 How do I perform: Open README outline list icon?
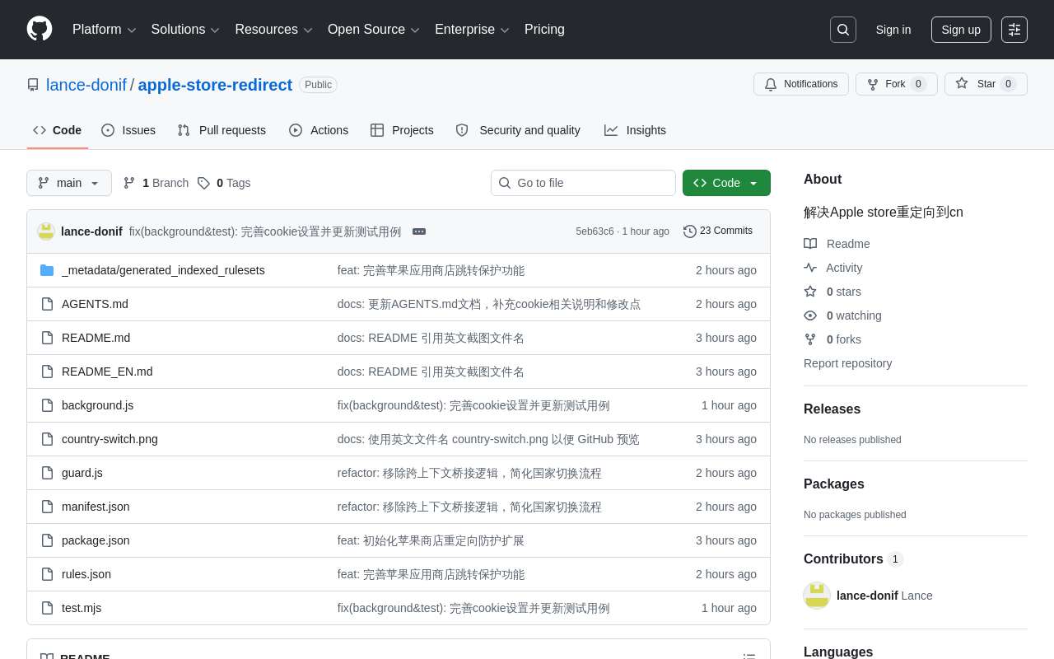[x=749, y=657]
